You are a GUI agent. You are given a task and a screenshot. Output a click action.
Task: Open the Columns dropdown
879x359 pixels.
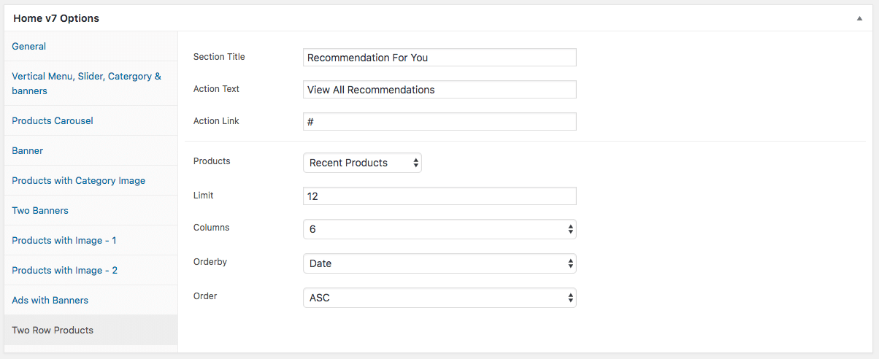pos(439,229)
